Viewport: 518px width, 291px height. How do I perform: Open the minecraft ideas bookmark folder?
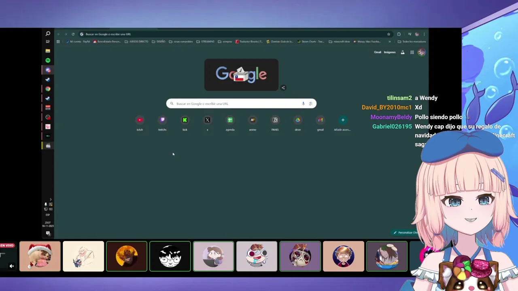click(x=339, y=42)
